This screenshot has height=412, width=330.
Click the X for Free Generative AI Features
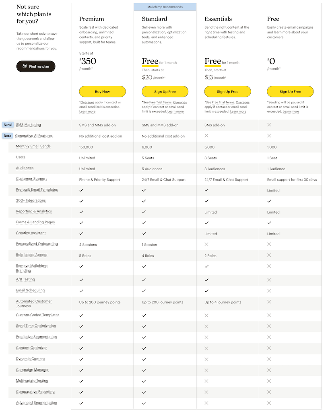269,136
